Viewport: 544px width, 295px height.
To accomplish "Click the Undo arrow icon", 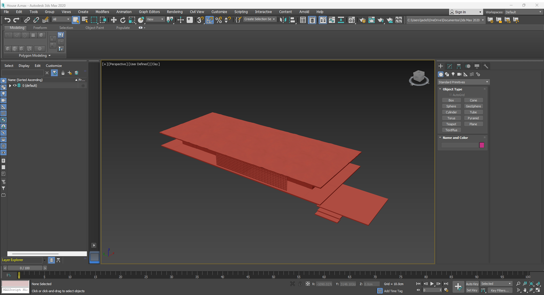I will tap(7, 20).
